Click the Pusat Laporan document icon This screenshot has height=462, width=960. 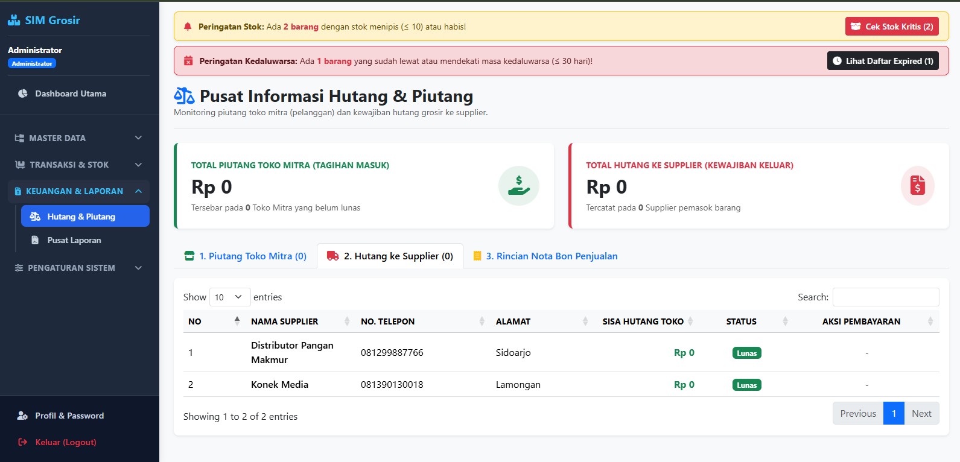tap(35, 240)
